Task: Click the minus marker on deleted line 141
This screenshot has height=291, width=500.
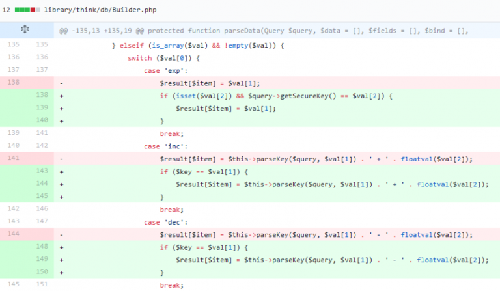Action: coord(61,158)
